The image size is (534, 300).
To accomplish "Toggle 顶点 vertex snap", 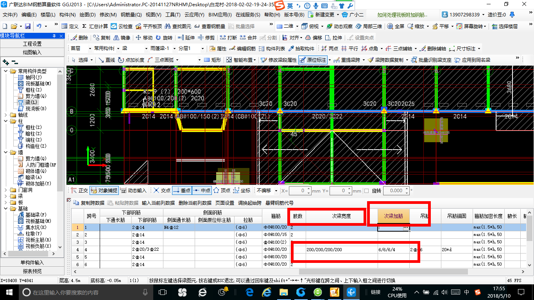I will pyautogui.click(x=222, y=190).
